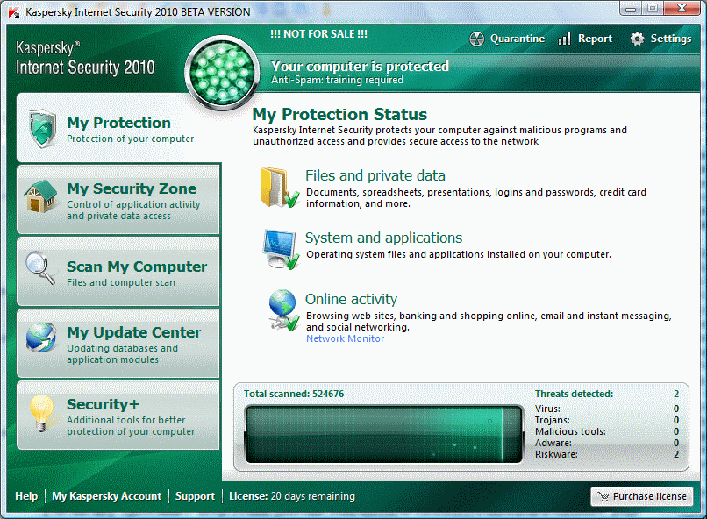The width and height of the screenshot is (707, 519).
Task: Click the Security+ light bulb icon
Action: pos(41,413)
